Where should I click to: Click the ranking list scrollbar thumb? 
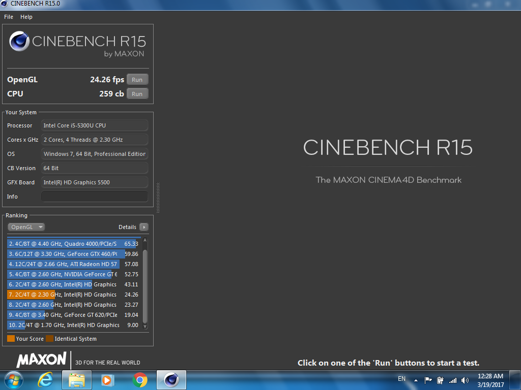coord(145,286)
